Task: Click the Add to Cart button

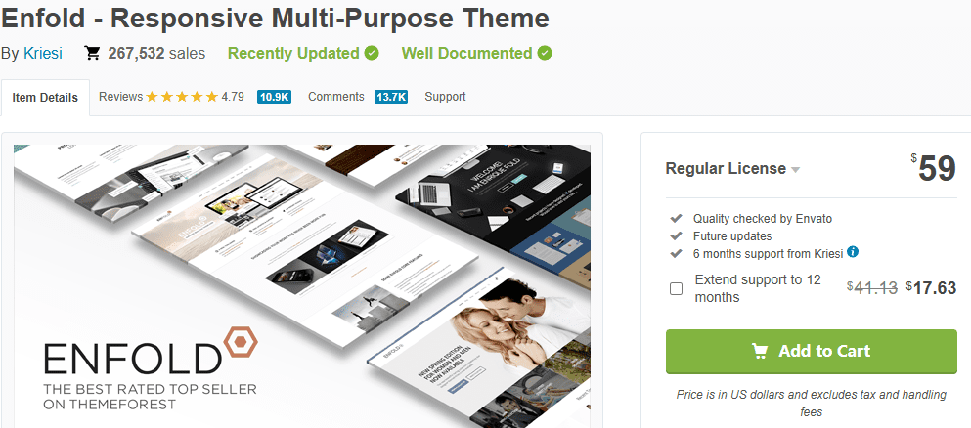Action: click(812, 352)
